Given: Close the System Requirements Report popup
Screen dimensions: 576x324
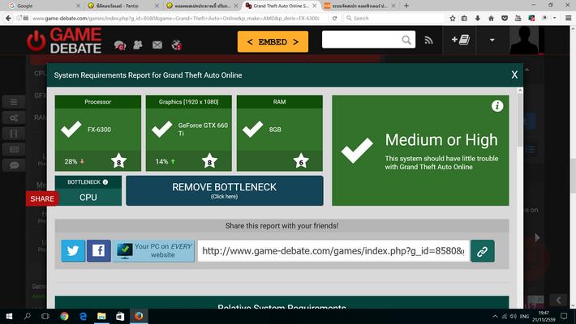Looking at the screenshot, I should [x=514, y=75].
